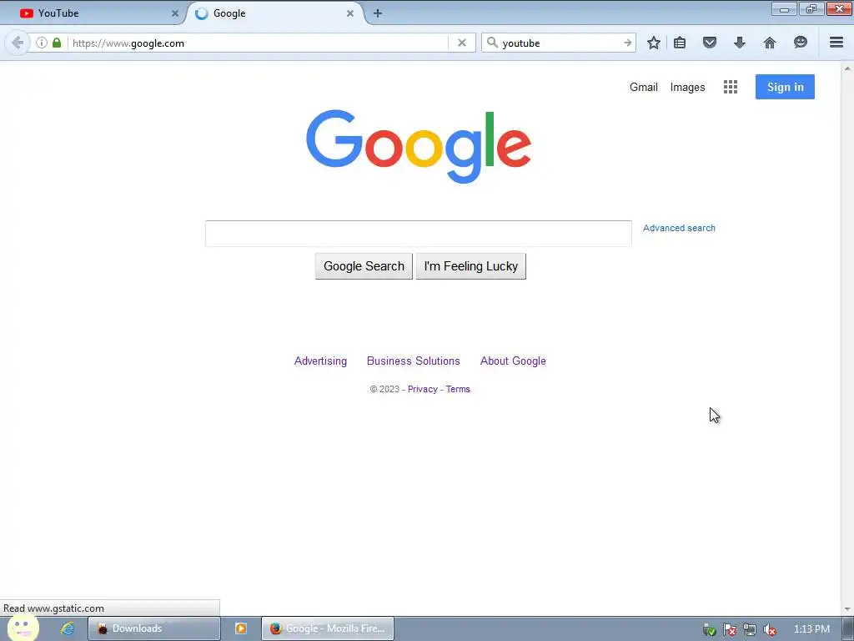
Task: Bookmark this page with the star icon
Action: click(x=654, y=43)
